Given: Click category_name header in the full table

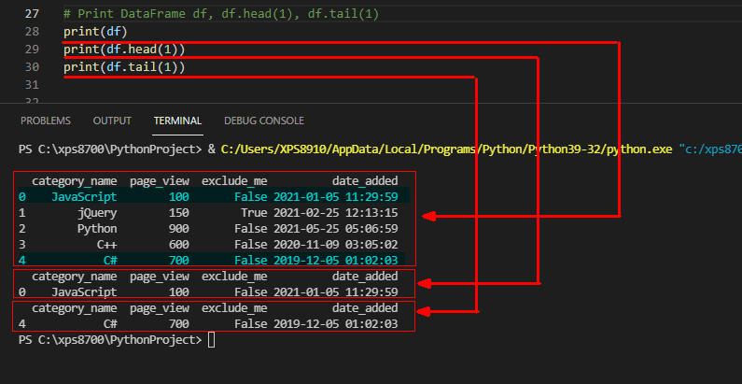Looking at the screenshot, I should pos(75,181).
